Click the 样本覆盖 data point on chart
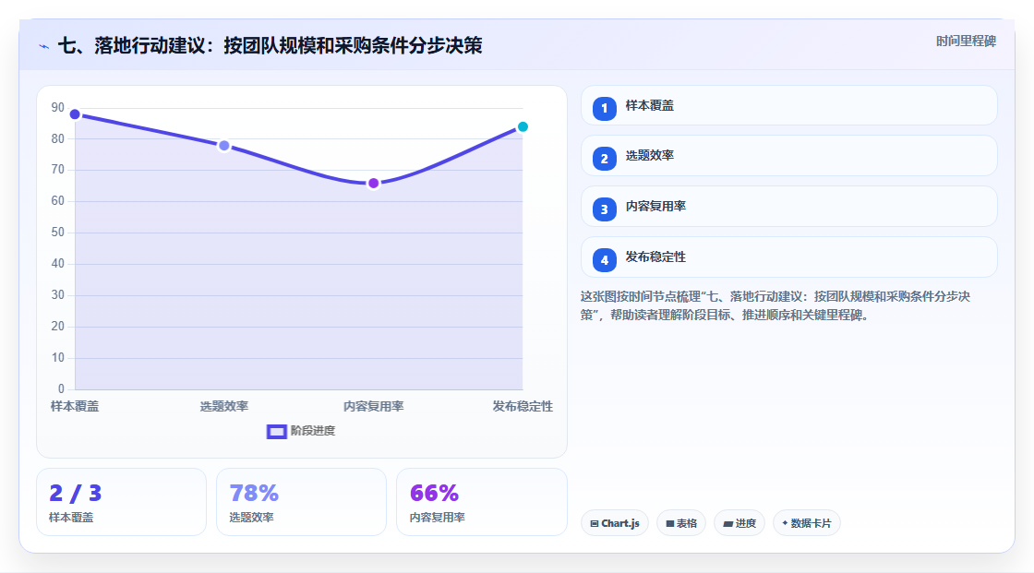The height and width of the screenshot is (573, 1034). pos(75,114)
